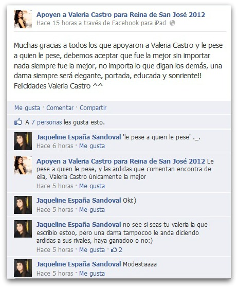Like the page's reply about 'las ardidas'
Viewport: 238px width, 288px height.
92,186
